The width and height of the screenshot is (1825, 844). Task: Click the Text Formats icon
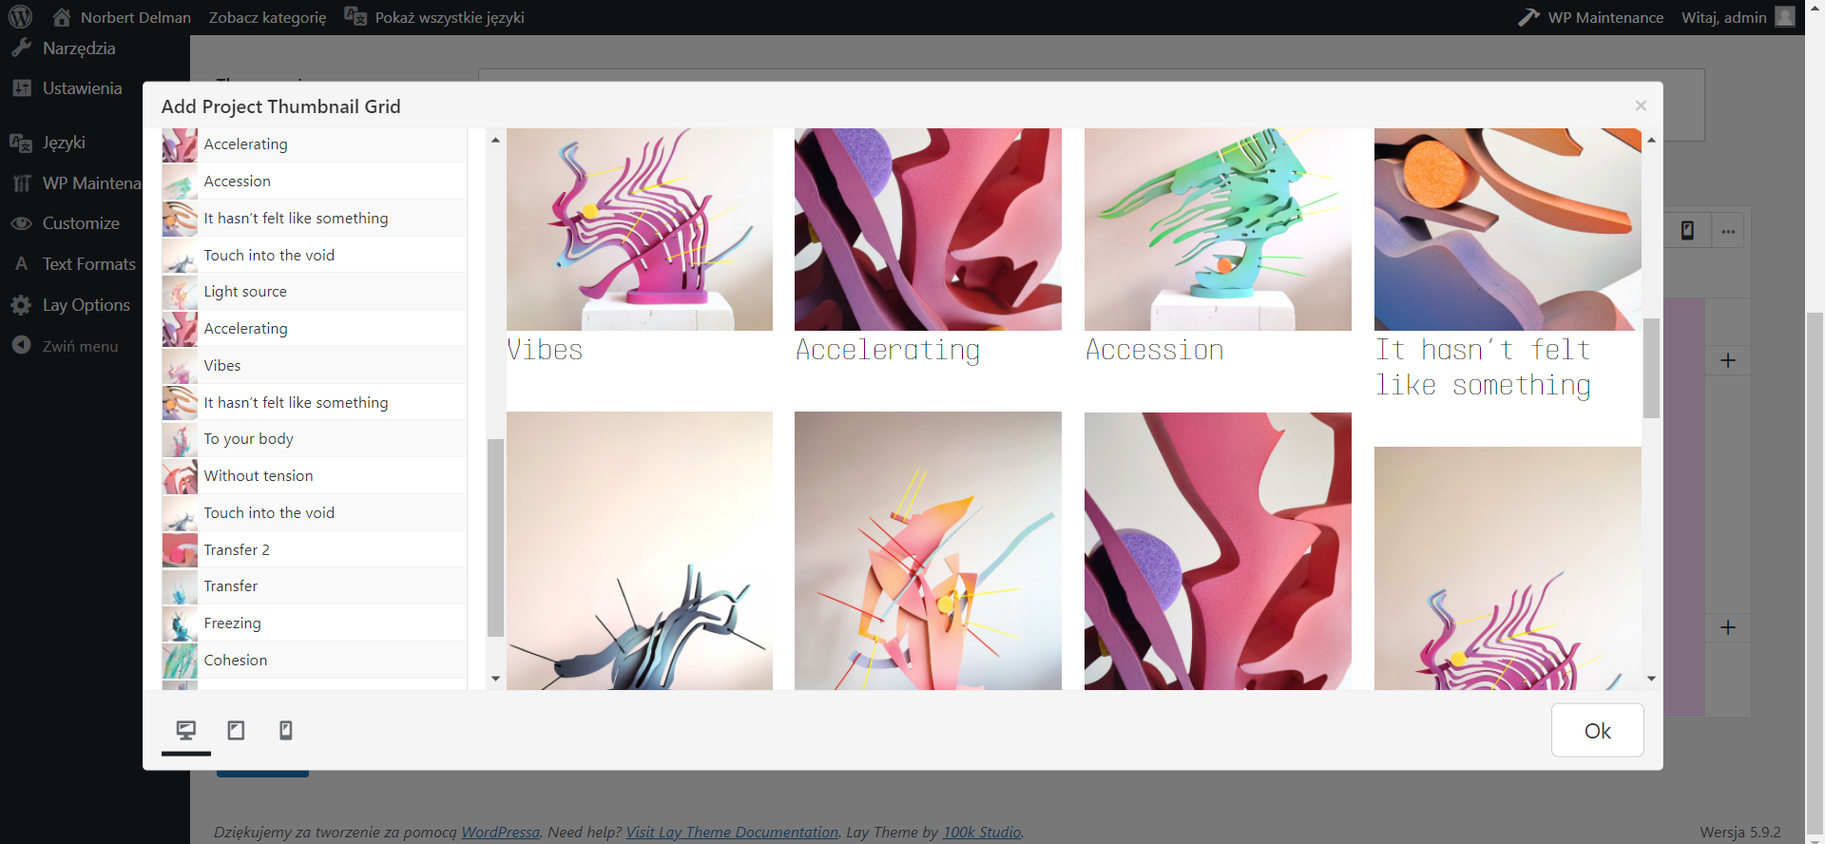click(x=21, y=264)
